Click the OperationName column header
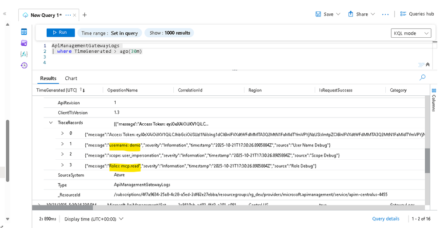 [x=122, y=90]
